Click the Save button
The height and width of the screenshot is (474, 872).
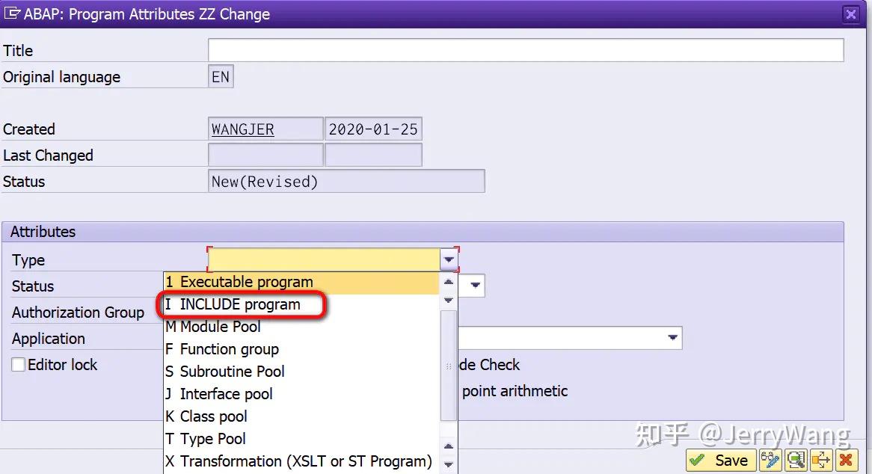[x=720, y=461]
